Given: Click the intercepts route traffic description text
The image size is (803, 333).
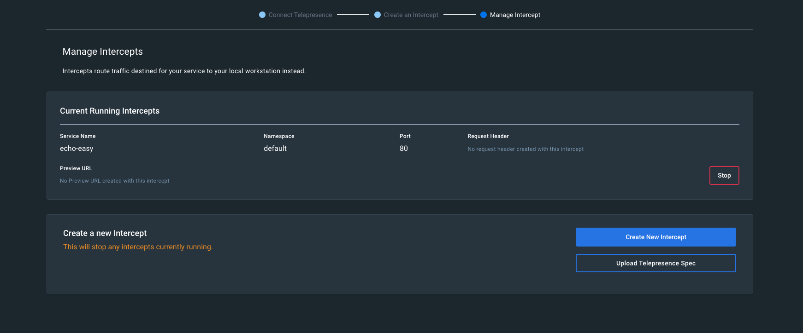Looking at the screenshot, I should pos(184,71).
